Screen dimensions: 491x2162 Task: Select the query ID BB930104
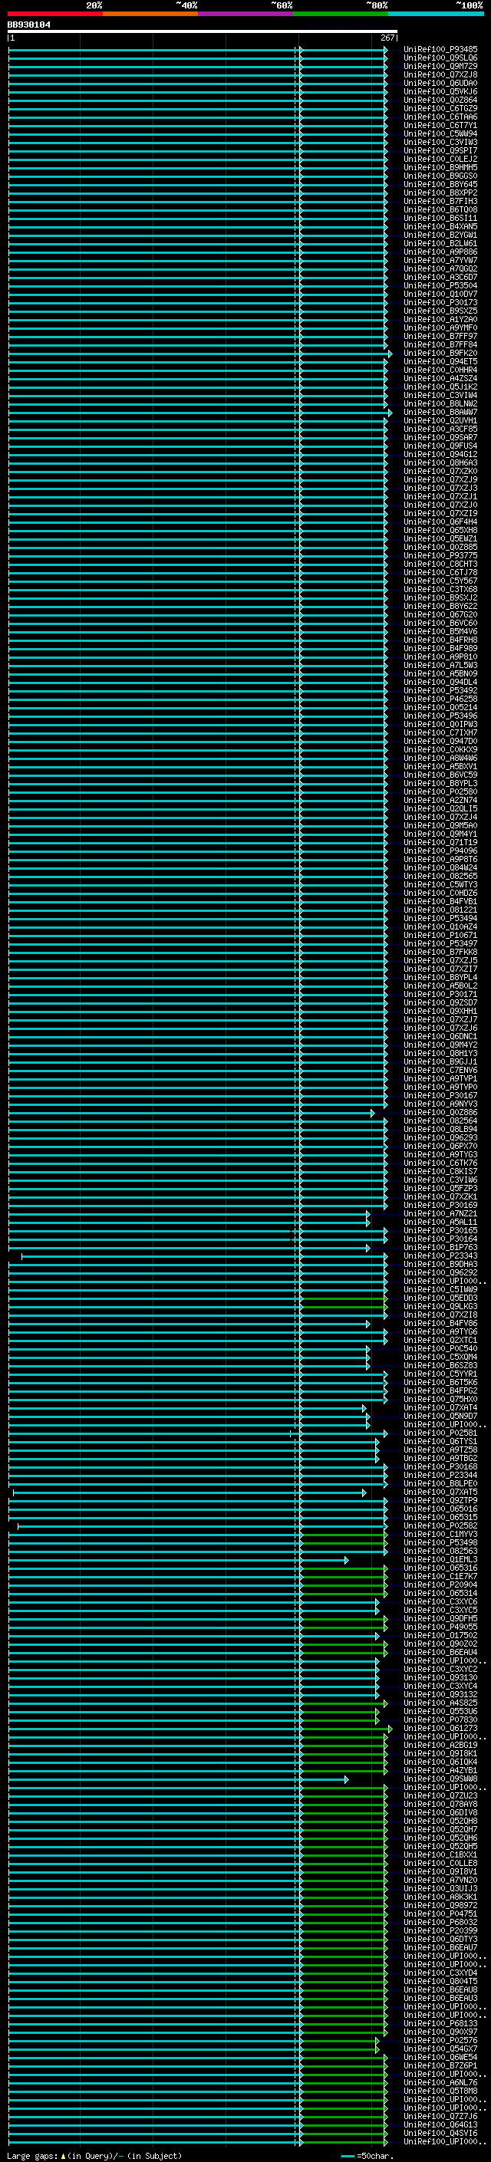pyautogui.click(x=28, y=25)
